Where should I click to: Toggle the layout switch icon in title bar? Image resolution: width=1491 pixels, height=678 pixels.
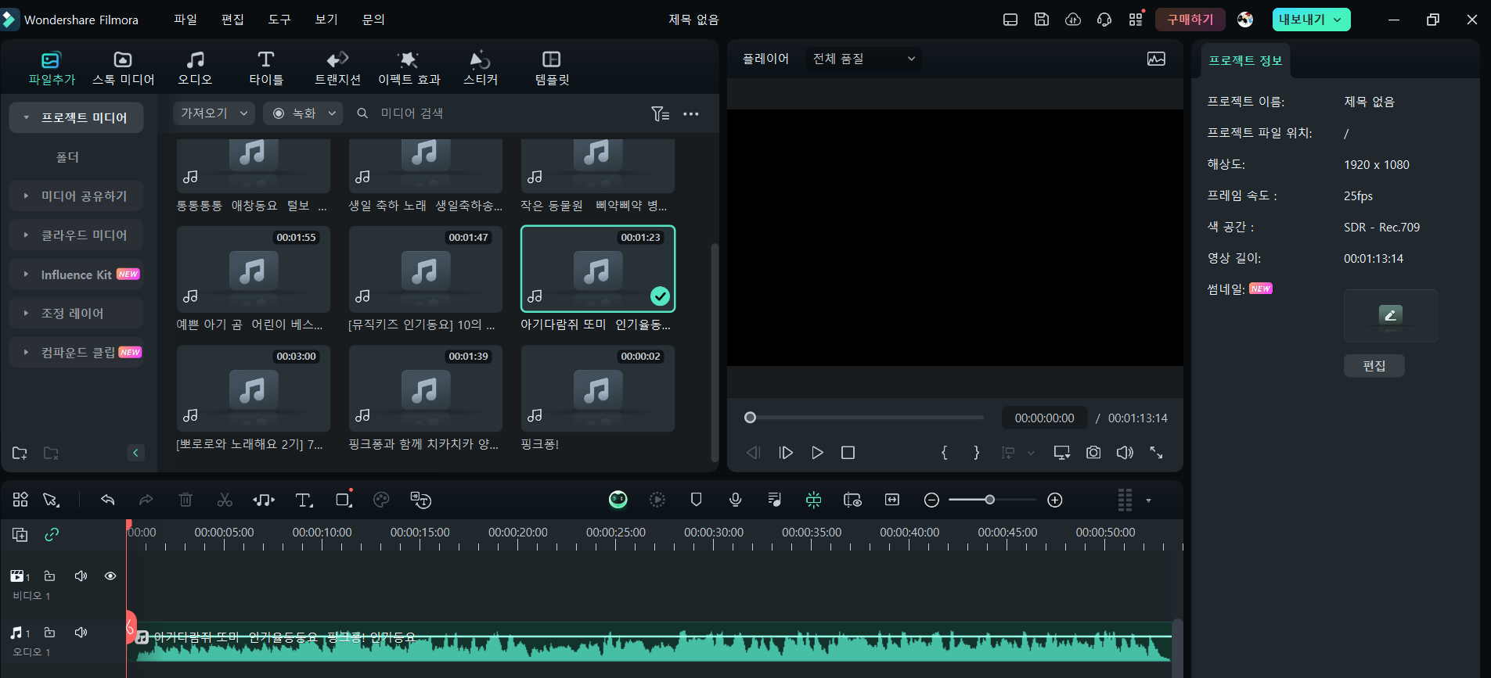pos(1010,20)
